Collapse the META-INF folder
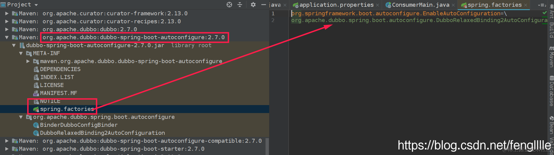 (21, 53)
